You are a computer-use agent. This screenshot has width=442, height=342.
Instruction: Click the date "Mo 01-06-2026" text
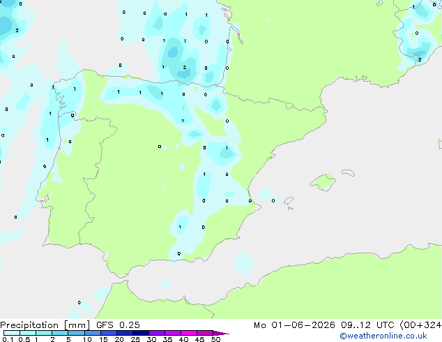point(294,325)
